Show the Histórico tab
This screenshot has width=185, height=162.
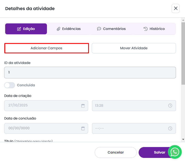click(x=154, y=29)
